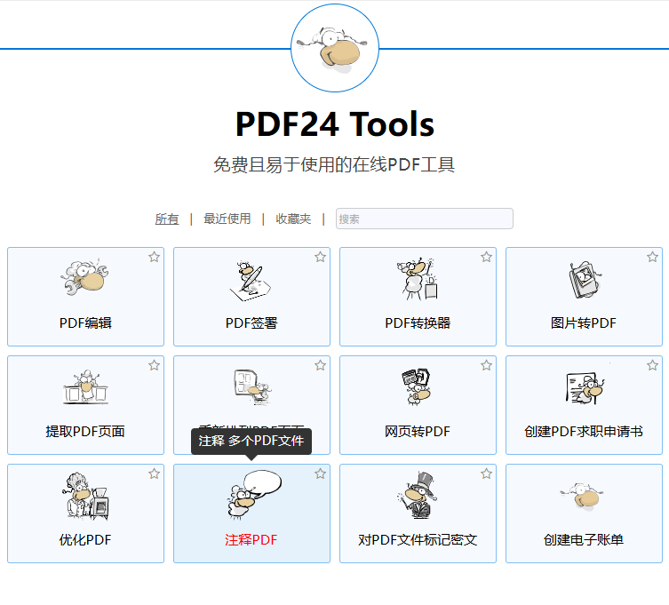
Task: Click the 搜索 search input field
Action: pyautogui.click(x=424, y=219)
